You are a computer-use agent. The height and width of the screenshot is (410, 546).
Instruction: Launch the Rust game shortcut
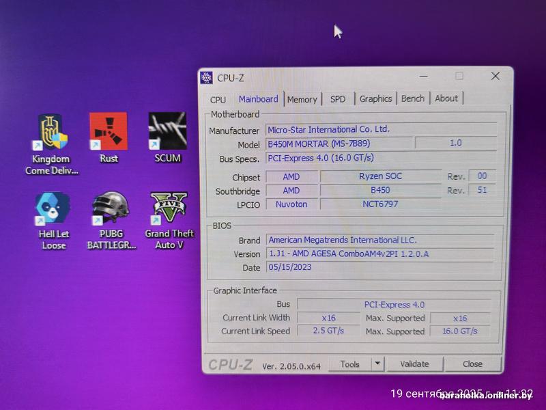(x=109, y=138)
